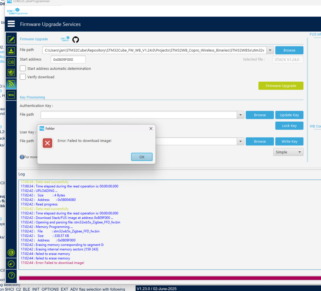Screen dimensions: 321x291
Task: Click the Key Provisioning section heading
Action: tap(32, 97)
